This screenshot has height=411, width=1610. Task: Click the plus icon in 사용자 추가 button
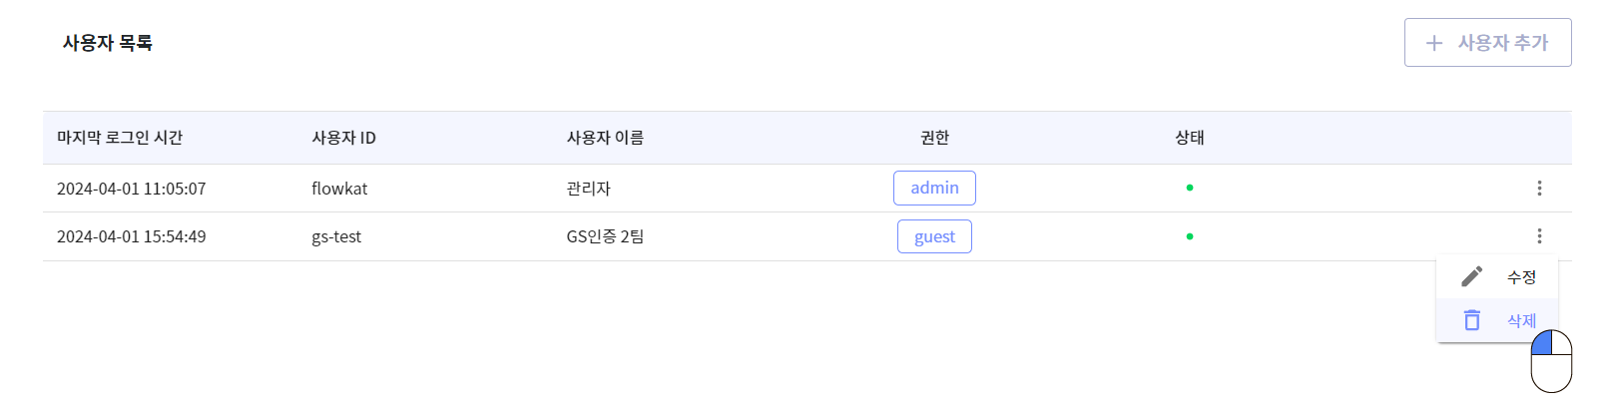click(x=1434, y=43)
